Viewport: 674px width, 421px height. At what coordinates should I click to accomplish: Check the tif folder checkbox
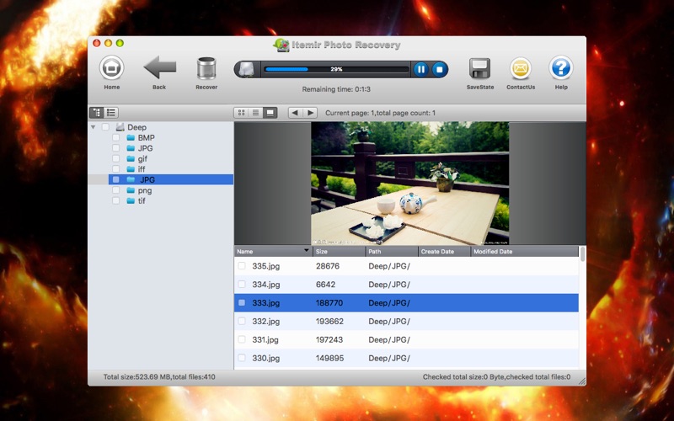[x=115, y=200]
